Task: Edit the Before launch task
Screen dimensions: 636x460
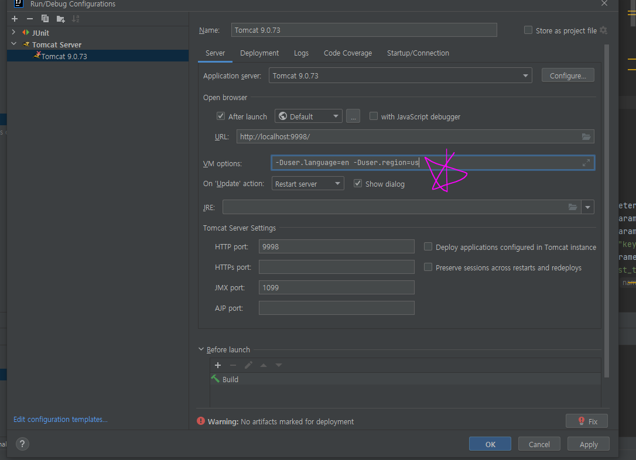Action: click(248, 365)
